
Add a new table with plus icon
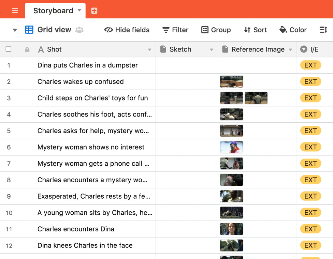(94, 11)
